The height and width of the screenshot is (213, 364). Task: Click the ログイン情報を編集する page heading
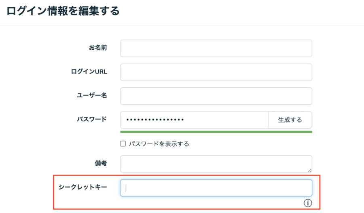(x=63, y=11)
